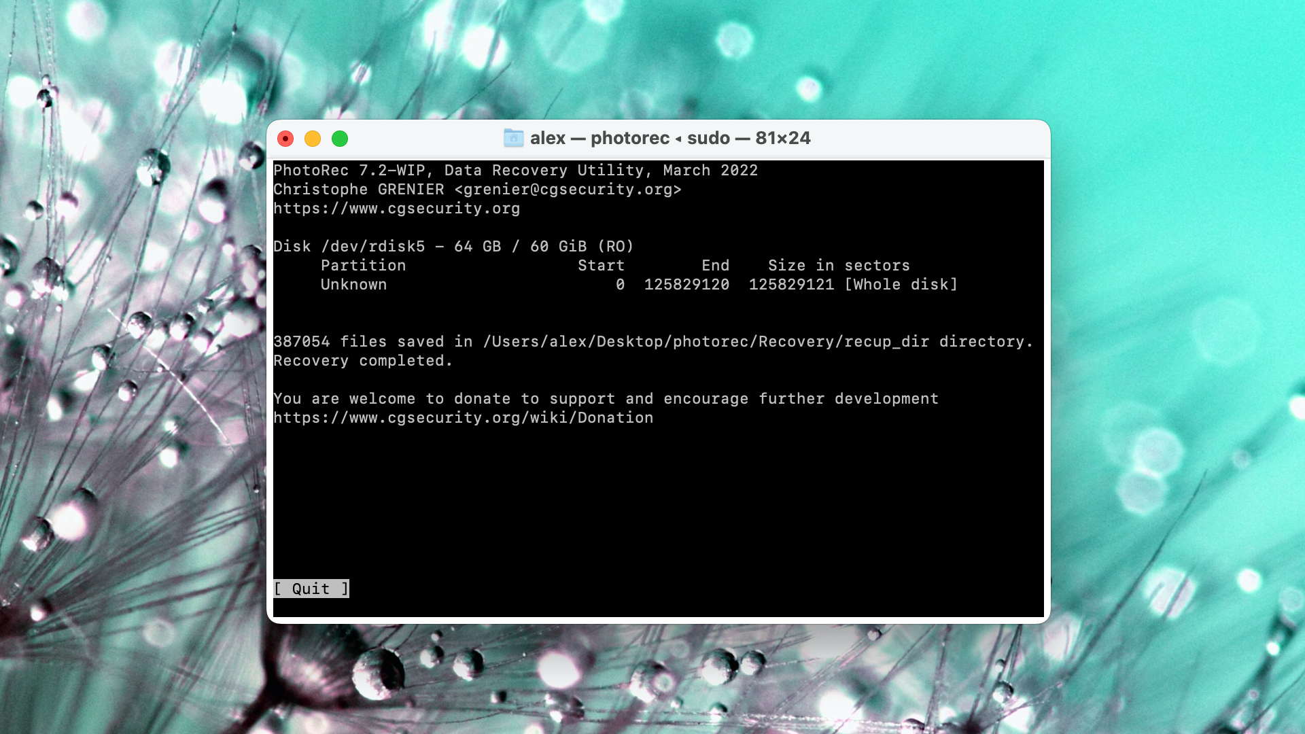Click the start sector value 0
The image size is (1305, 734).
pos(620,285)
